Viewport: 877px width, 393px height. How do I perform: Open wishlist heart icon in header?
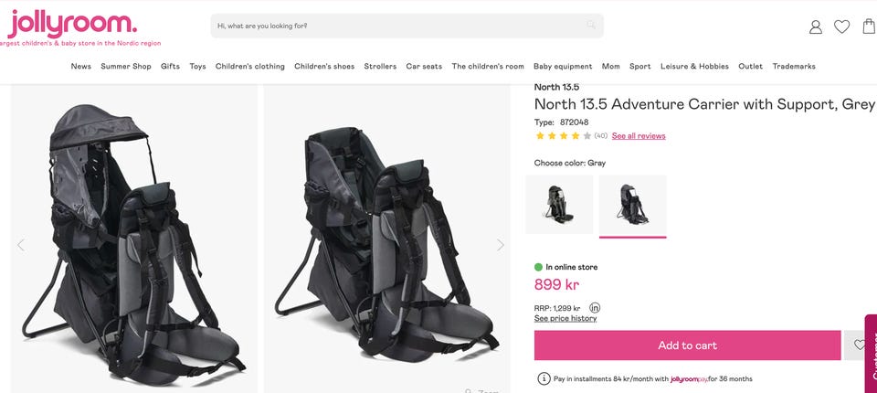pos(841,27)
